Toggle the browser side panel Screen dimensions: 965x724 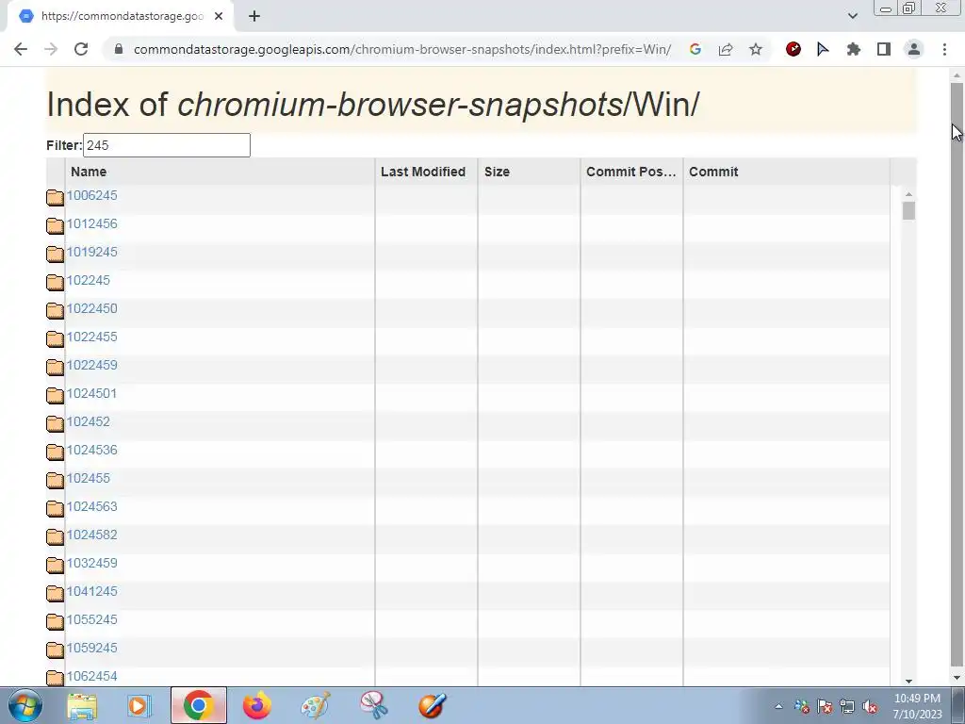[x=884, y=49]
